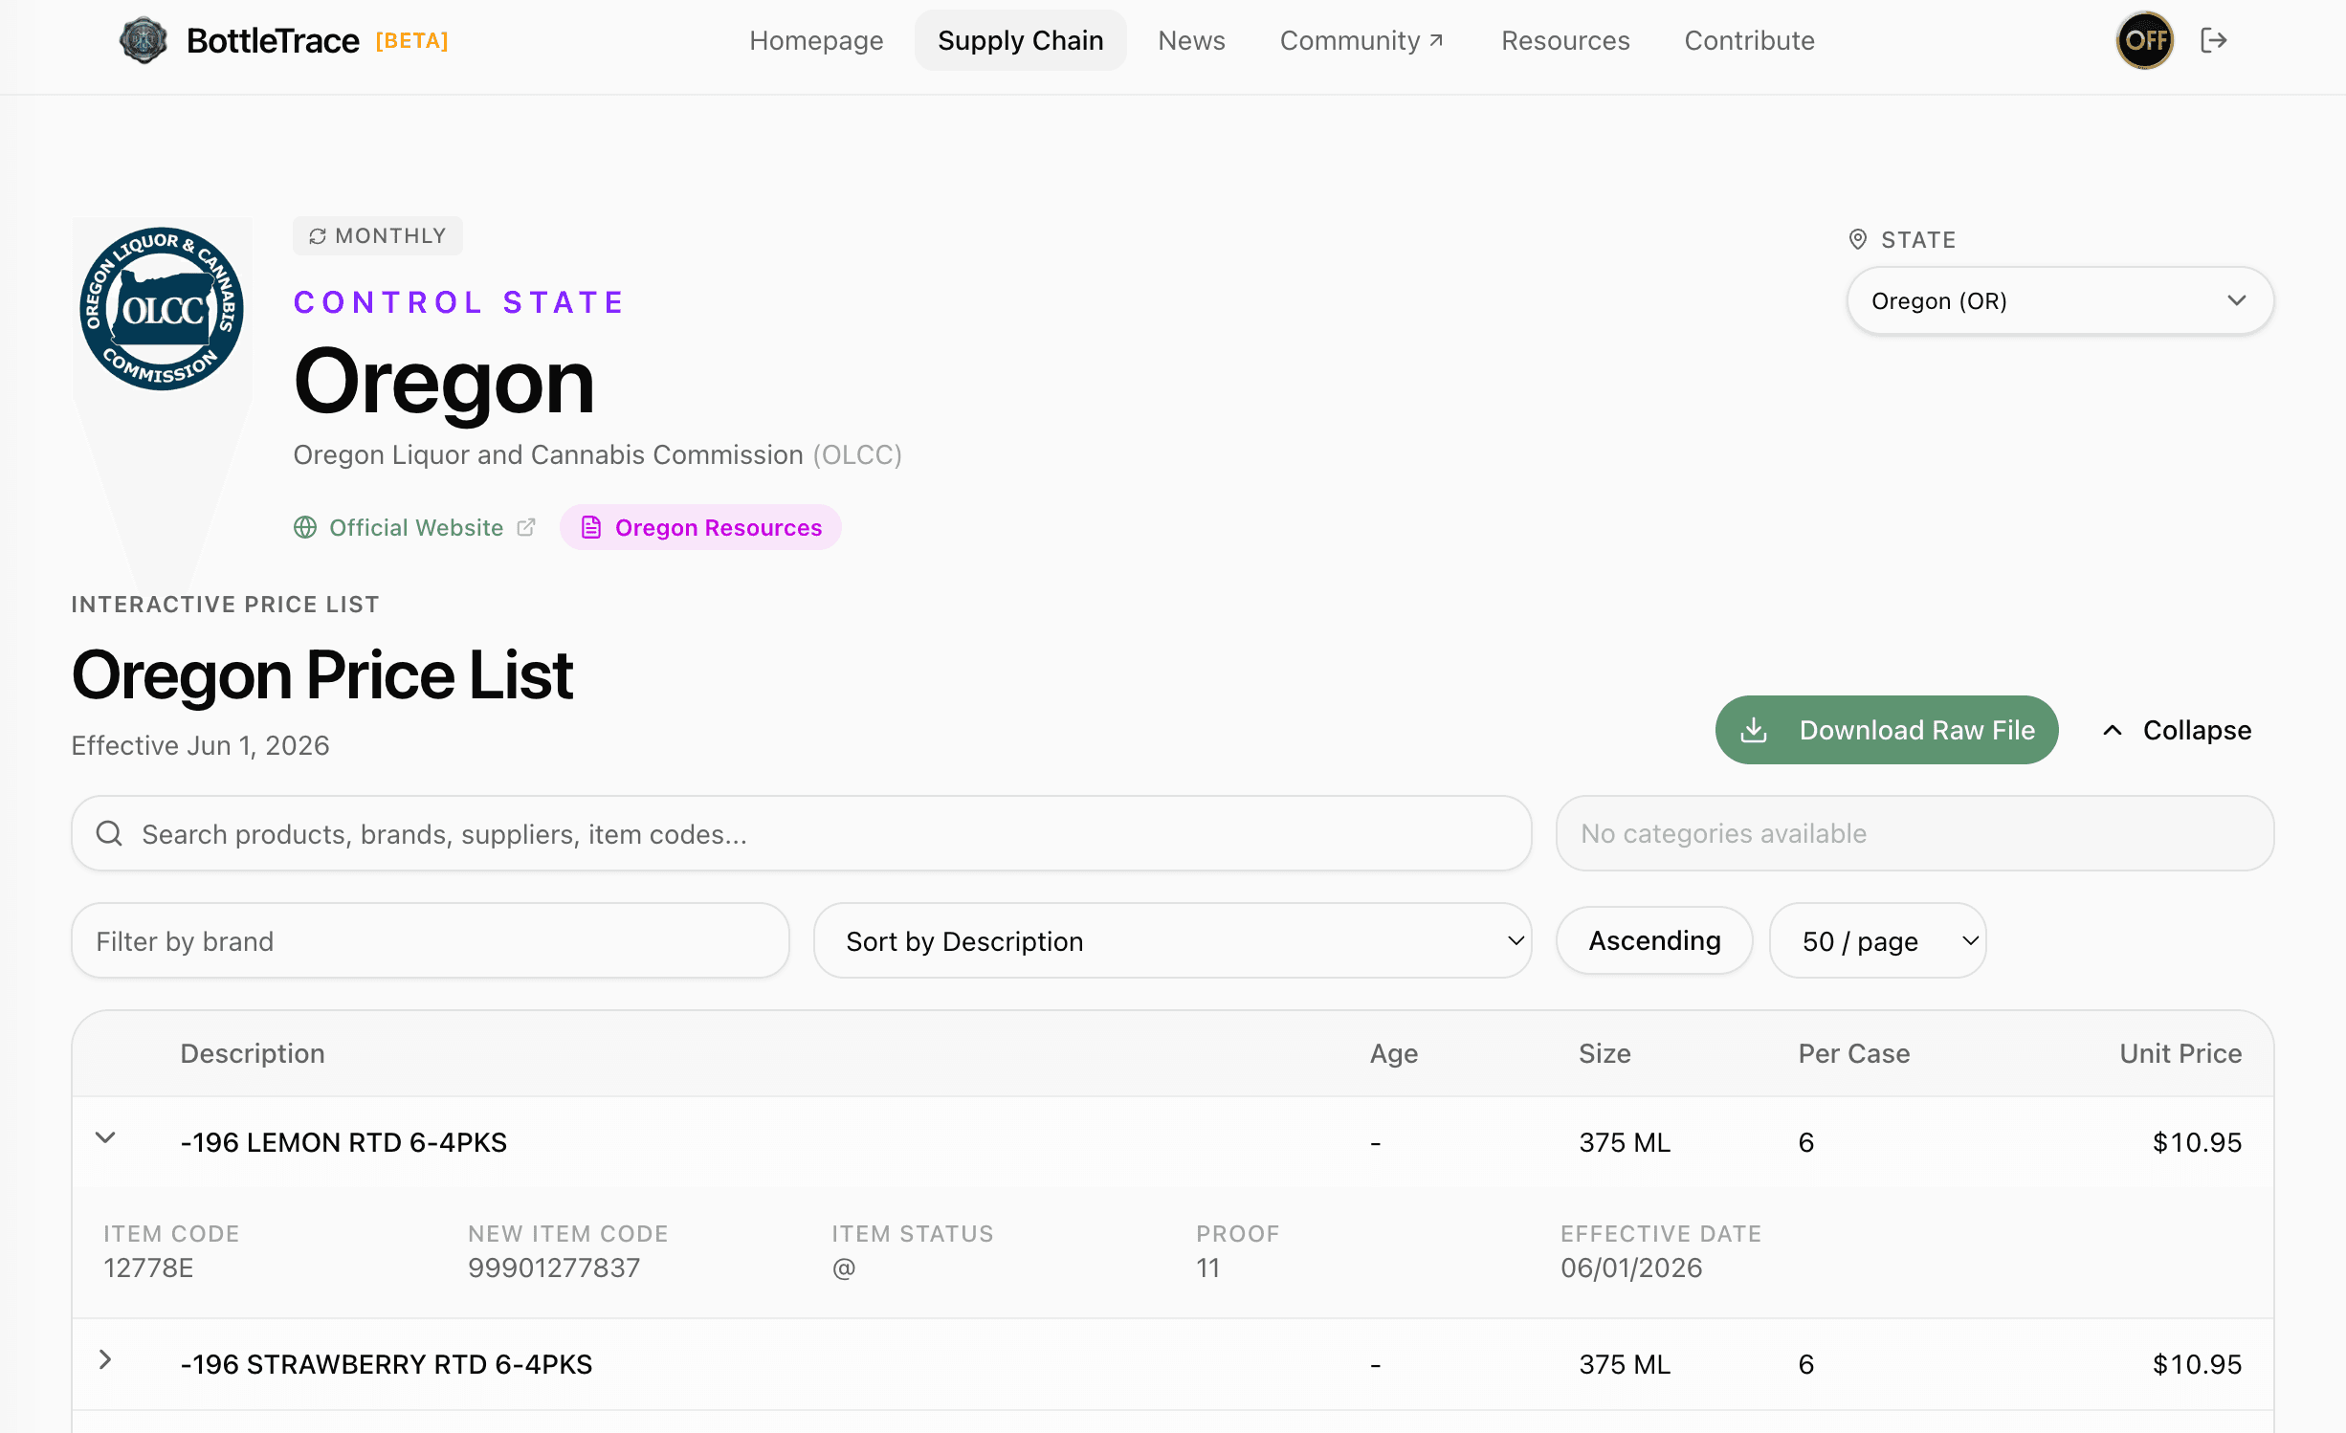
Task: Open the 50 / page dropdown
Action: point(1877,941)
